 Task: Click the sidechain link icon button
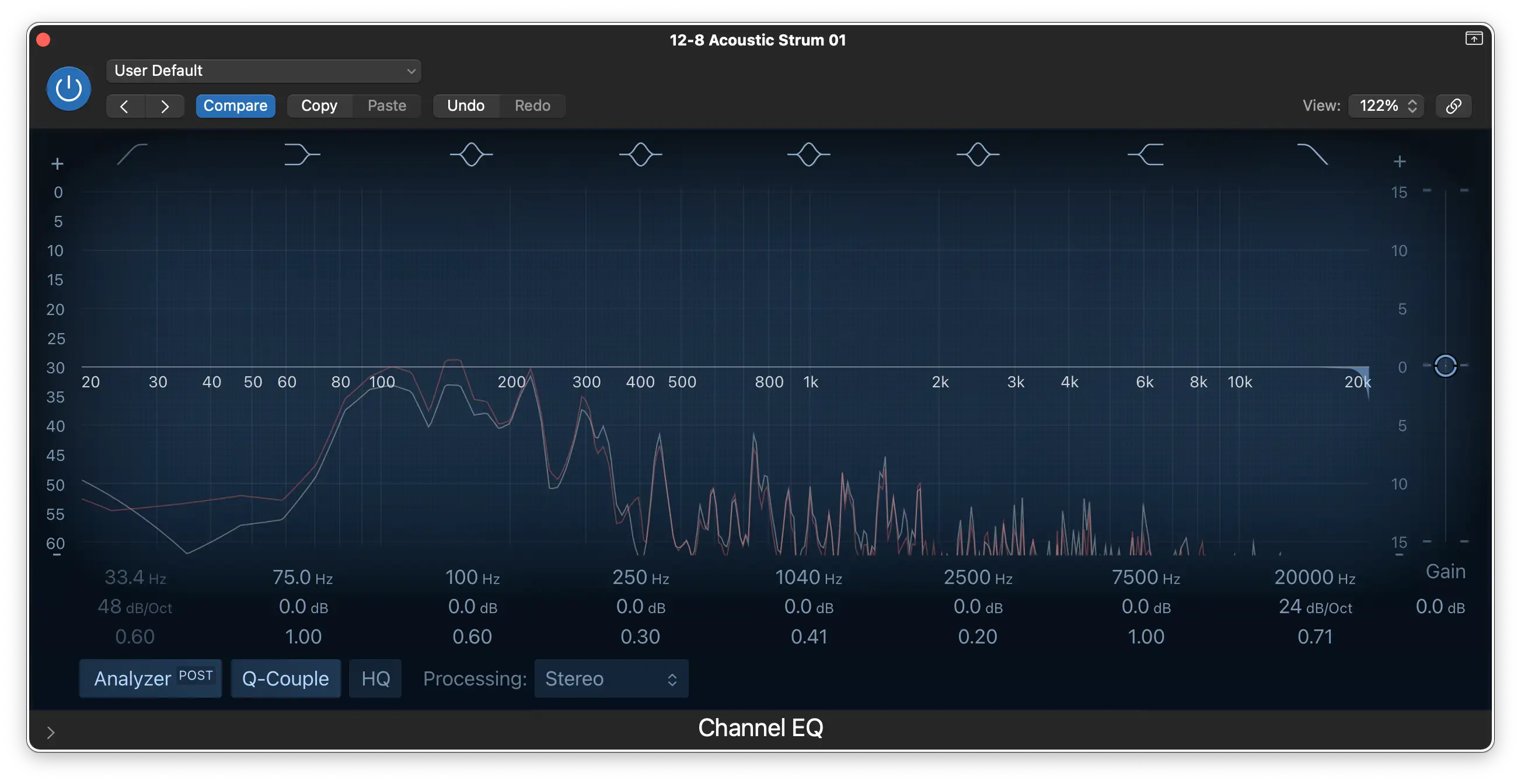[x=1453, y=106]
